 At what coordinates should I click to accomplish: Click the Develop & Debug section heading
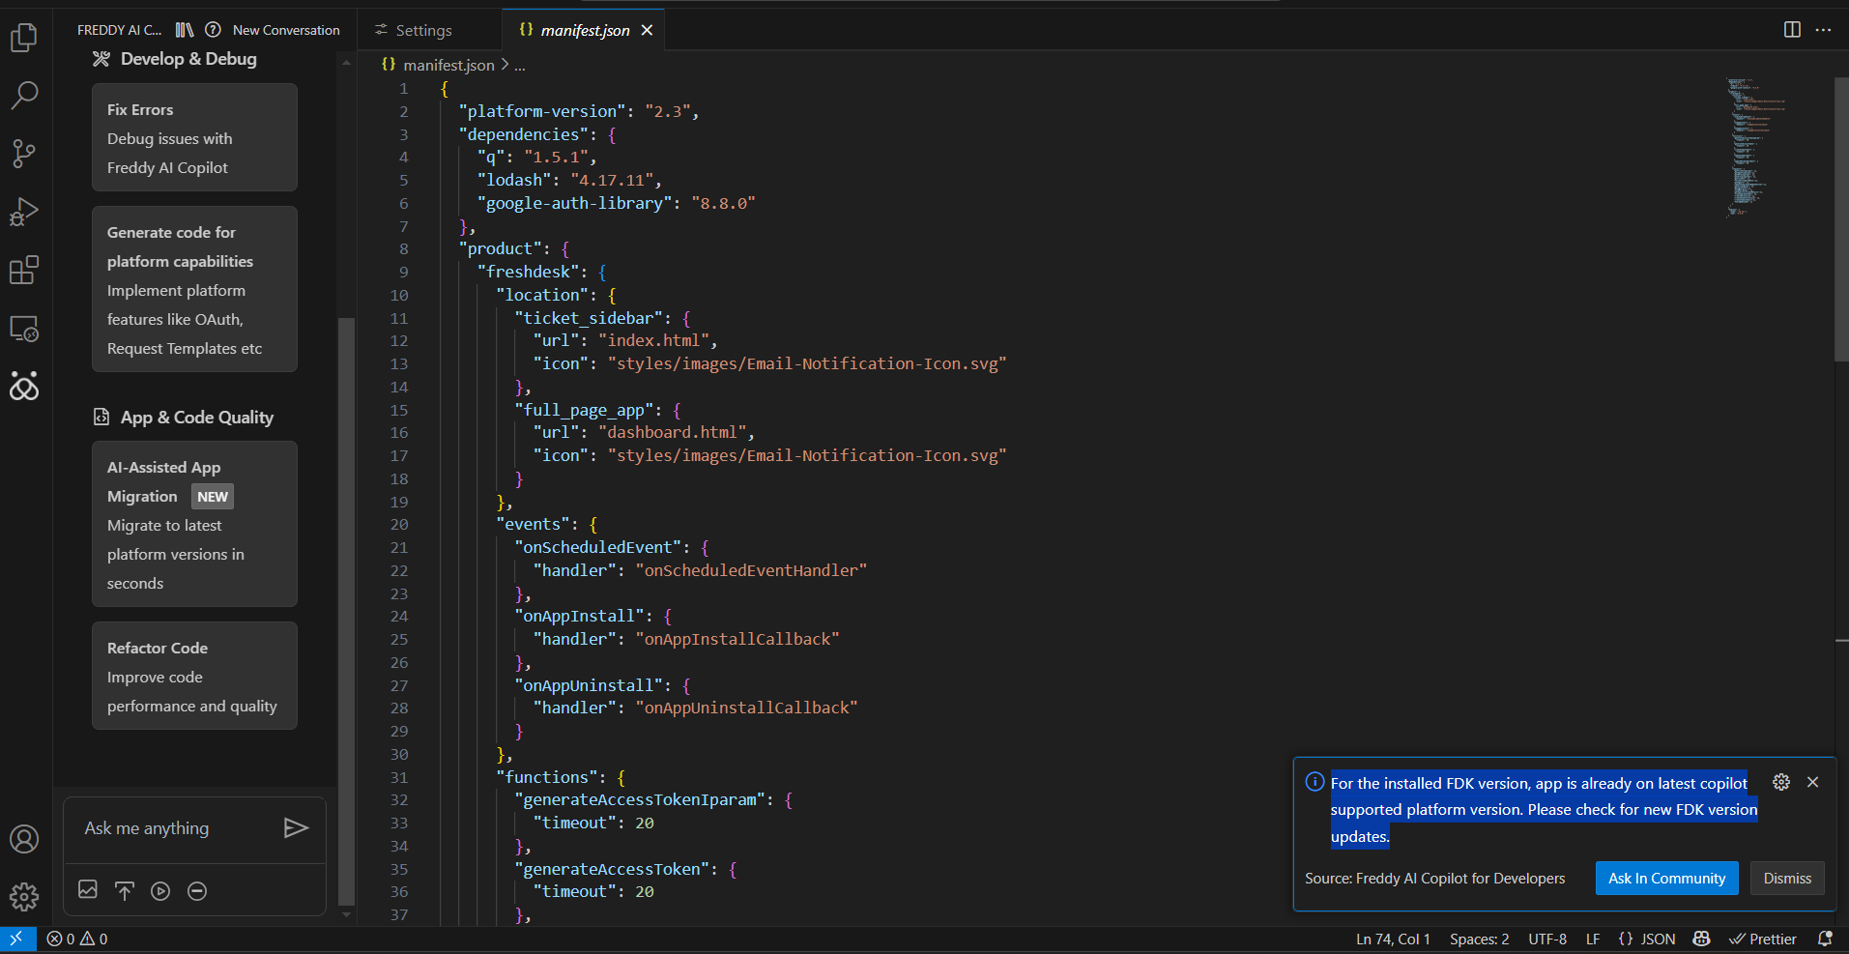tap(188, 59)
